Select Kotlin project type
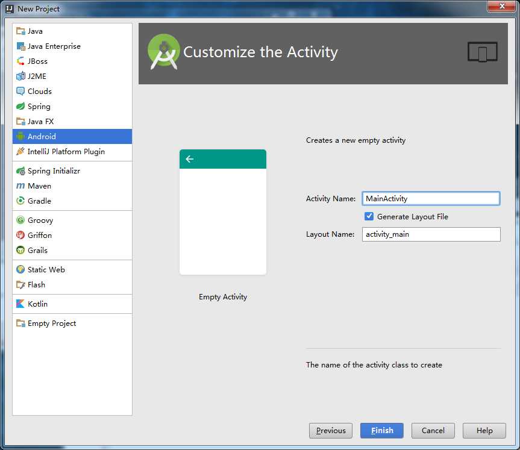520x450 pixels. 72,304
